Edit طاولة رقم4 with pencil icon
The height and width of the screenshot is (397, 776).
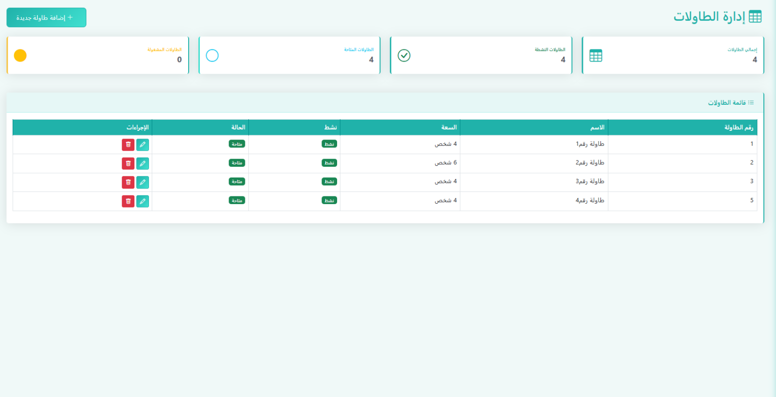[x=143, y=201]
